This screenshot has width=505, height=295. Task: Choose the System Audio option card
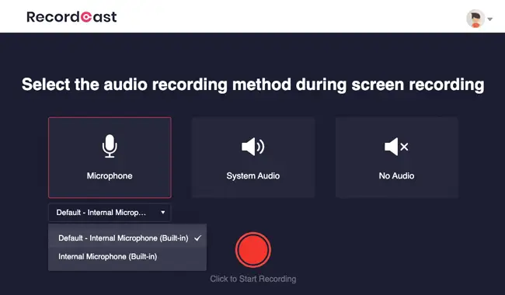(x=253, y=158)
